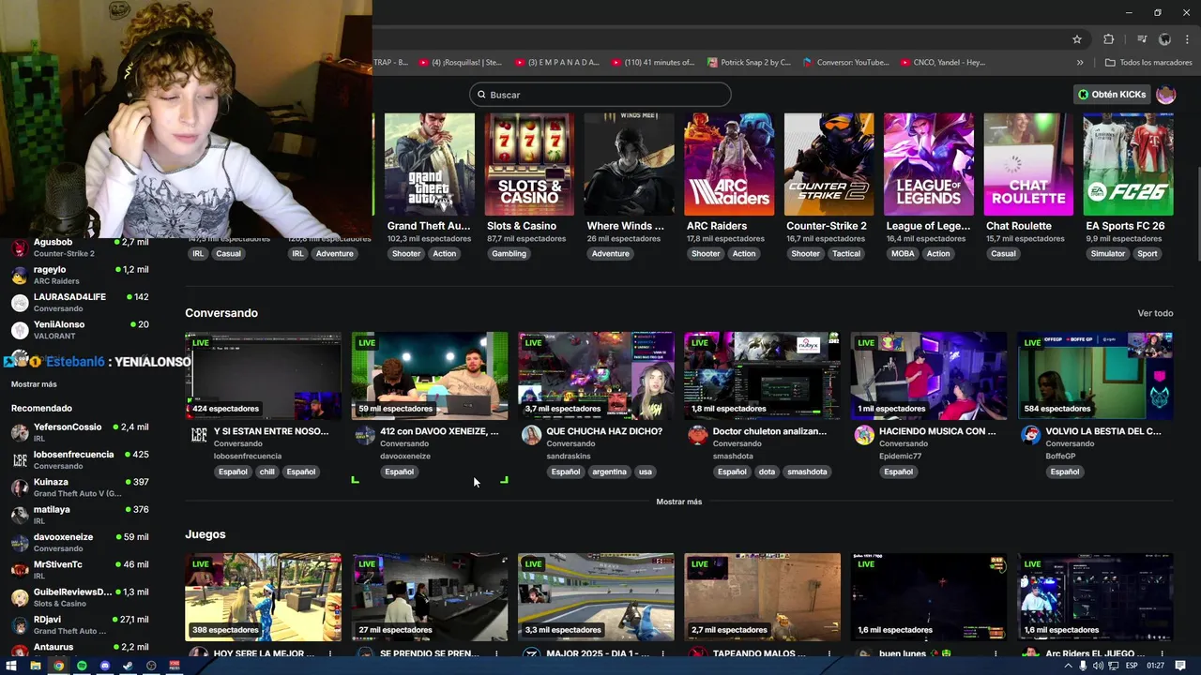The width and height of the screenshot is (1201, 675).
Task: Open the Rosquillas YouTube bookmark
Action: 461,63
